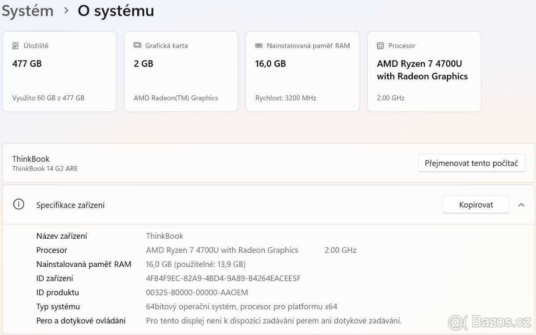Image resolution: width=536 pixels, height=335 pixels.
Task: Select the ID zařízení value text
Action: 223,278
